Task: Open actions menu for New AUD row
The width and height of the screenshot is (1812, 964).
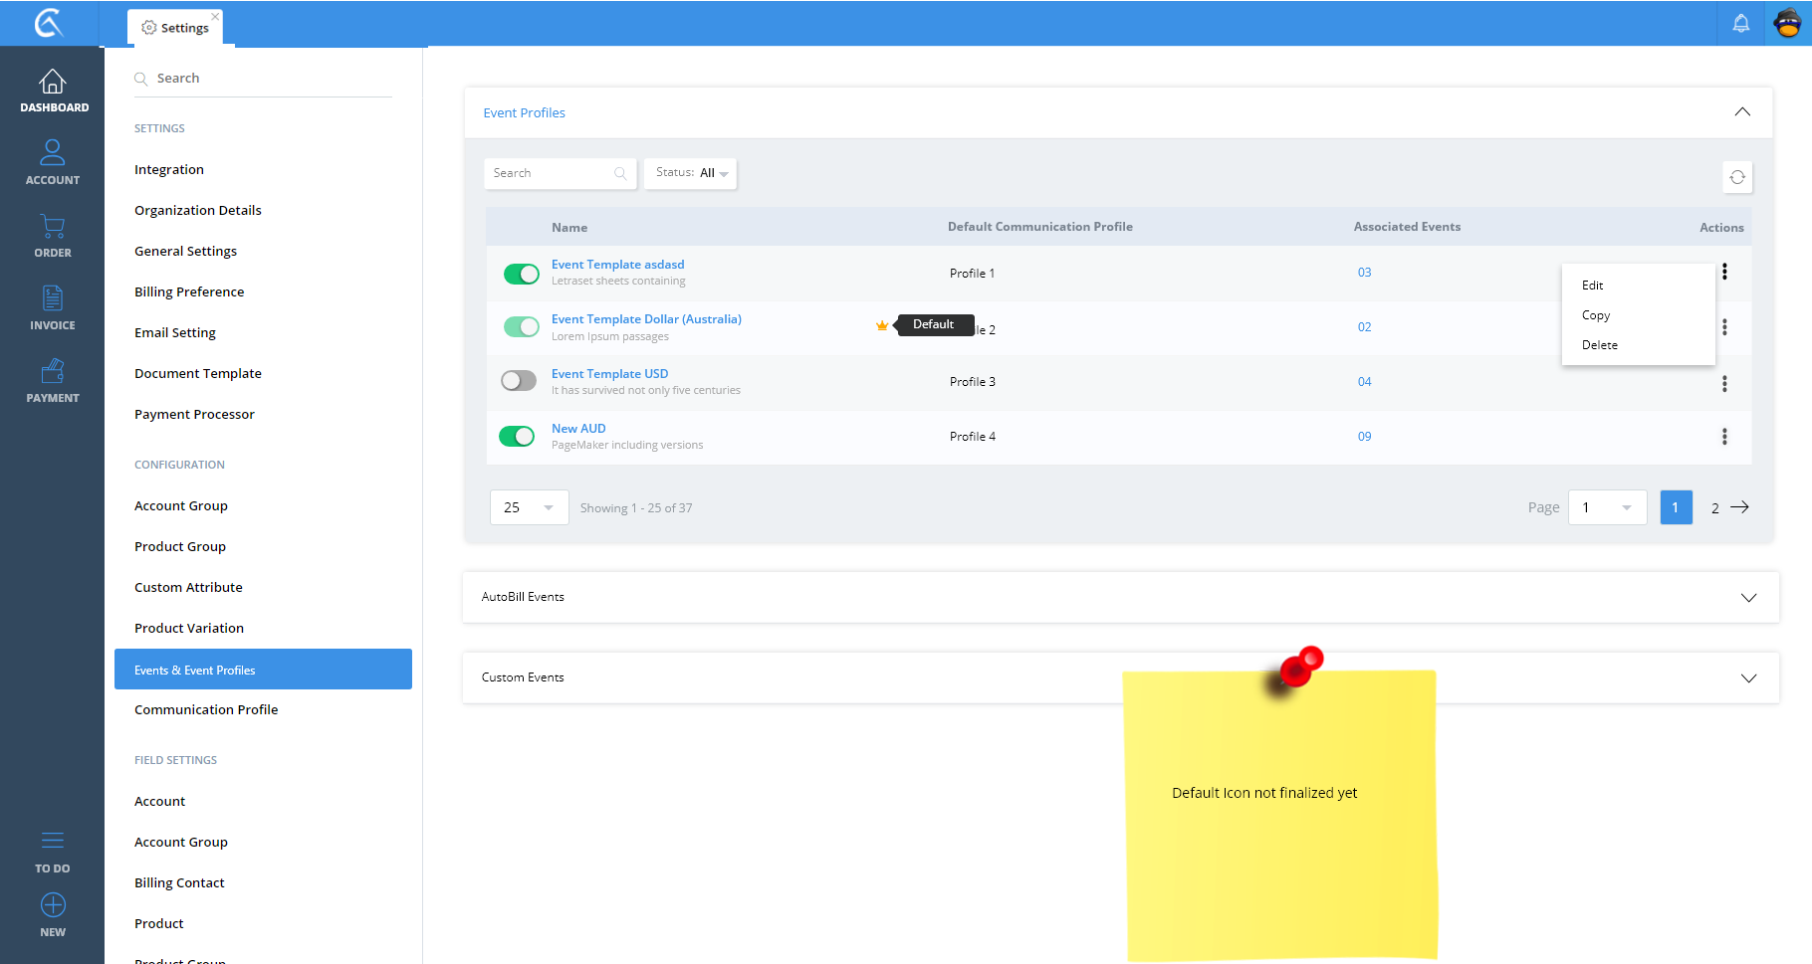Action: coord(1723,437)
